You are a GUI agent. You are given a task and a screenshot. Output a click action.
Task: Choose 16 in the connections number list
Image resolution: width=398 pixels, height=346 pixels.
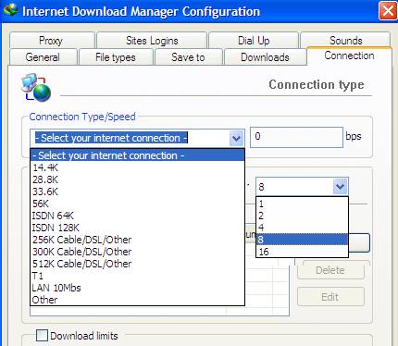[302, 252]
